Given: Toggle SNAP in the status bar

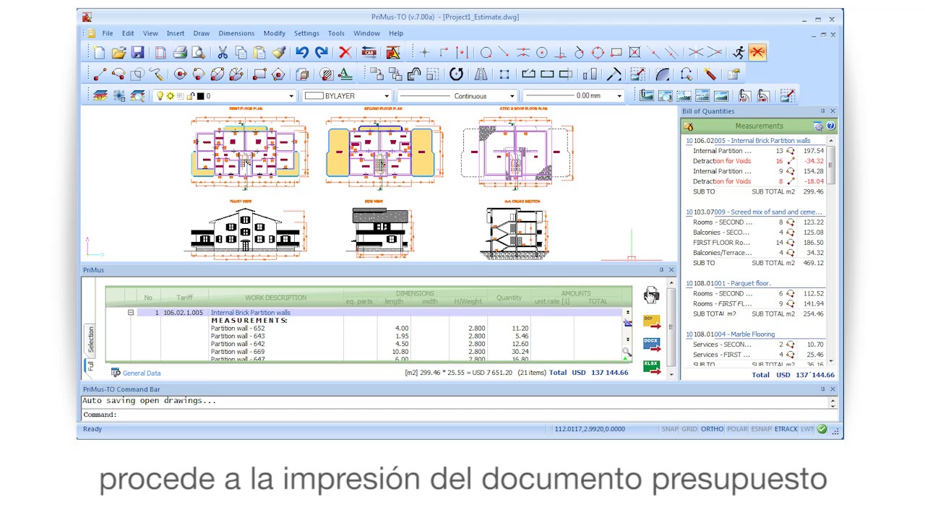Looking at the screenshot, I should click(670, 429).
